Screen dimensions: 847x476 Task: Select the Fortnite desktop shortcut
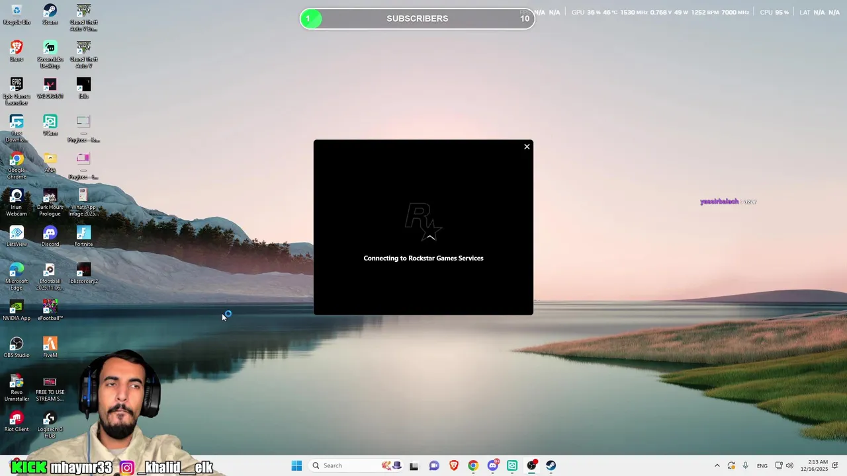(x=83, y=237)
